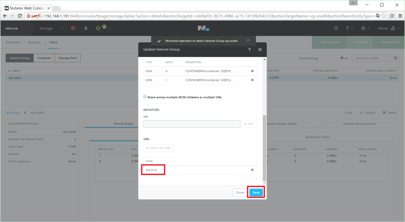This screenshot has width=405, height=222.
Task: Click the add Storage Pool button
Action: [388, 42]
